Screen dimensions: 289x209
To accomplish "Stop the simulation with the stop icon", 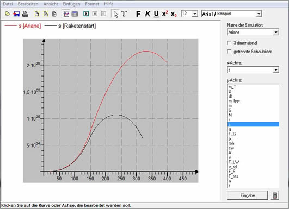I will click(95, 14).
